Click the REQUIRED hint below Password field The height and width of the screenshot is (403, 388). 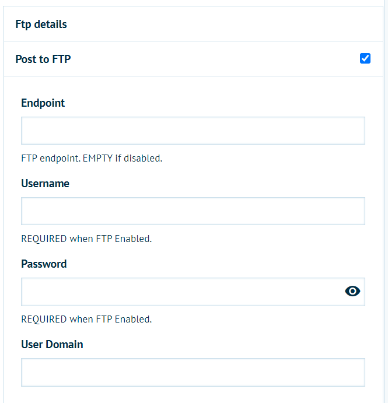click(86, 319)
